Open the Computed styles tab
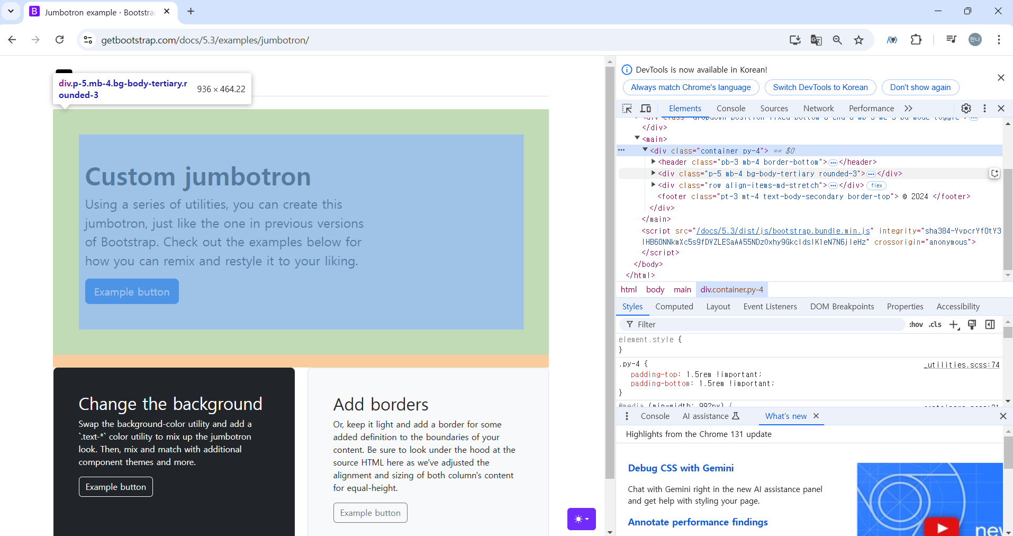 click(674, 307)
